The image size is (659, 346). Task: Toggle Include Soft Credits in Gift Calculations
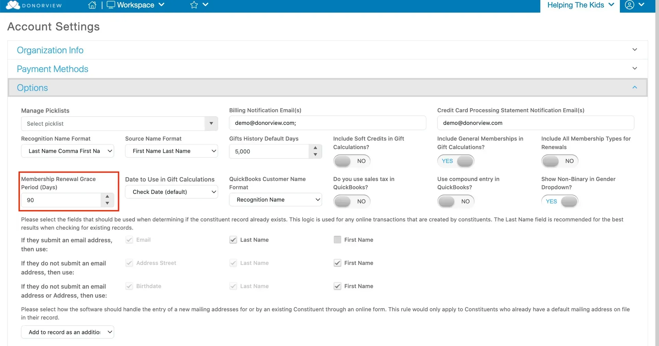[352, 161]
